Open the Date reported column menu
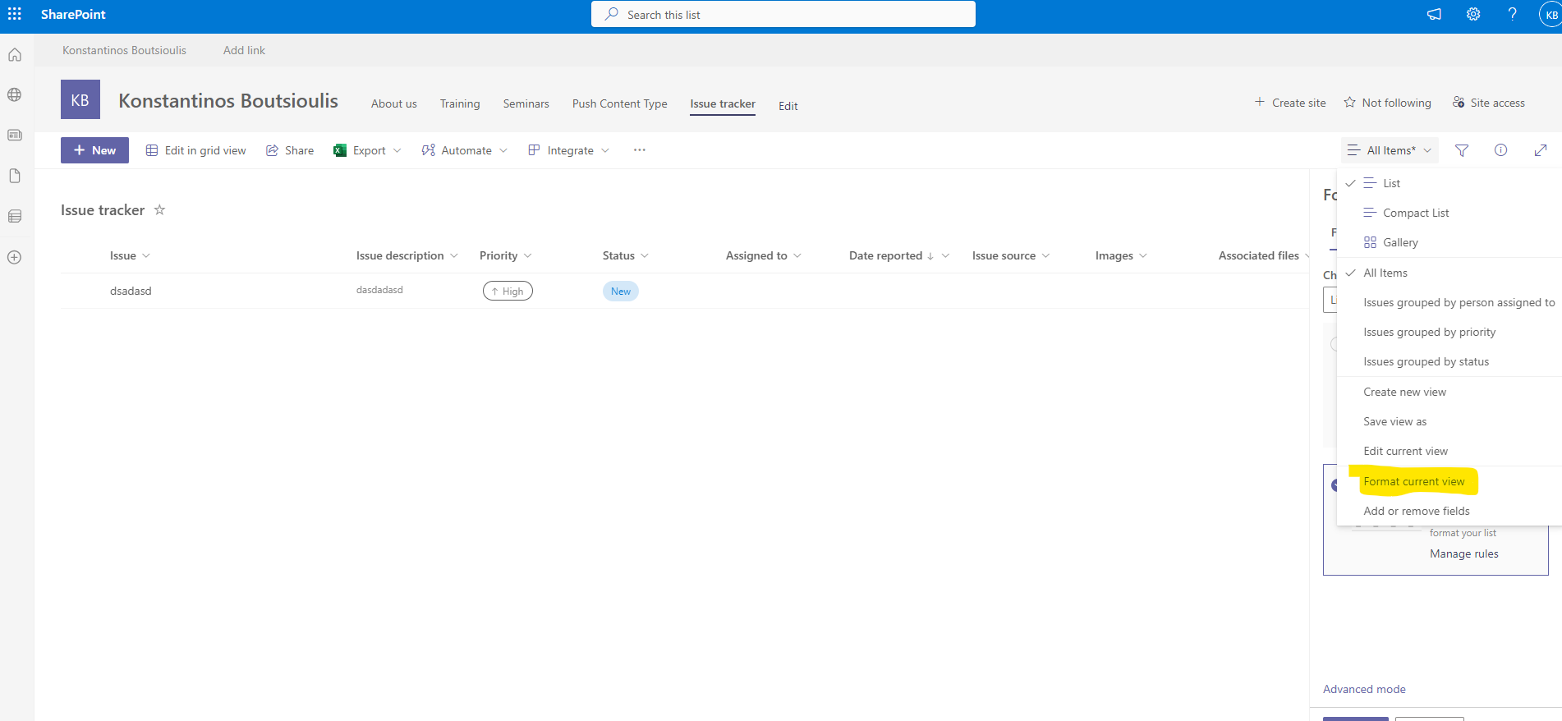The width and height of the screenshot is (1562, 721). (898, 255)
